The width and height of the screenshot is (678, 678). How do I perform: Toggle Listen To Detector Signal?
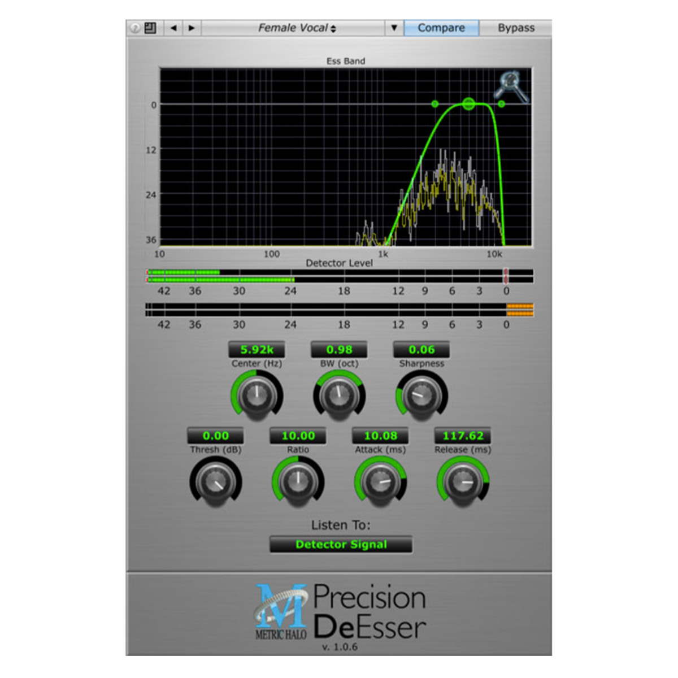click(x=341, y=545)
